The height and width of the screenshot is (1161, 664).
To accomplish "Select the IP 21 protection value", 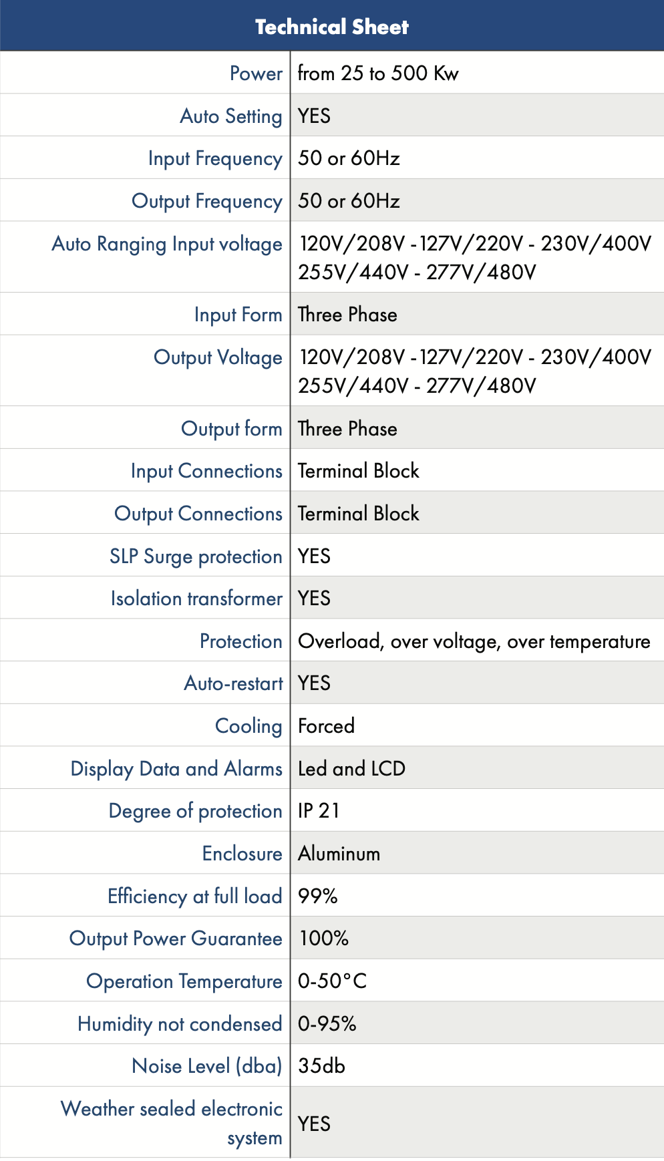I will click(319, 810).
